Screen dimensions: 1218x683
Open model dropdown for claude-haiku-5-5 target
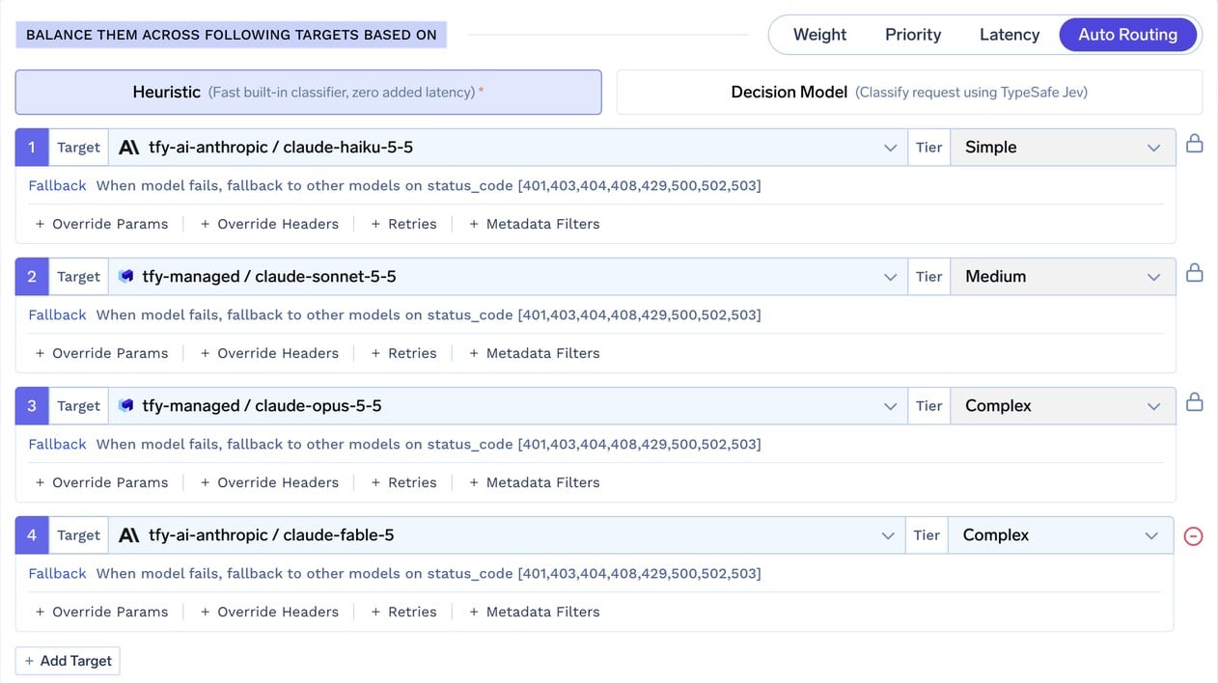click(509, 148)
